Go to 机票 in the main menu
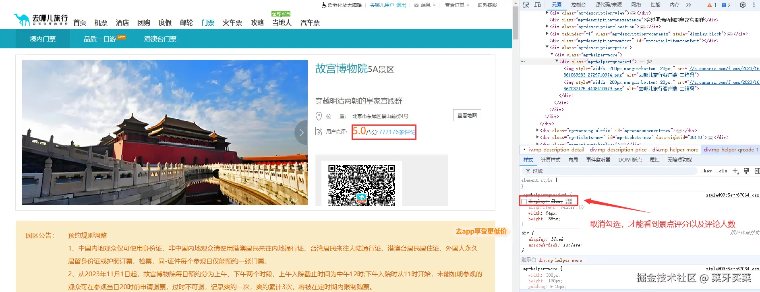Image resolution: width=760 pixels, height=292 pixels. click(x=101, y=23)
